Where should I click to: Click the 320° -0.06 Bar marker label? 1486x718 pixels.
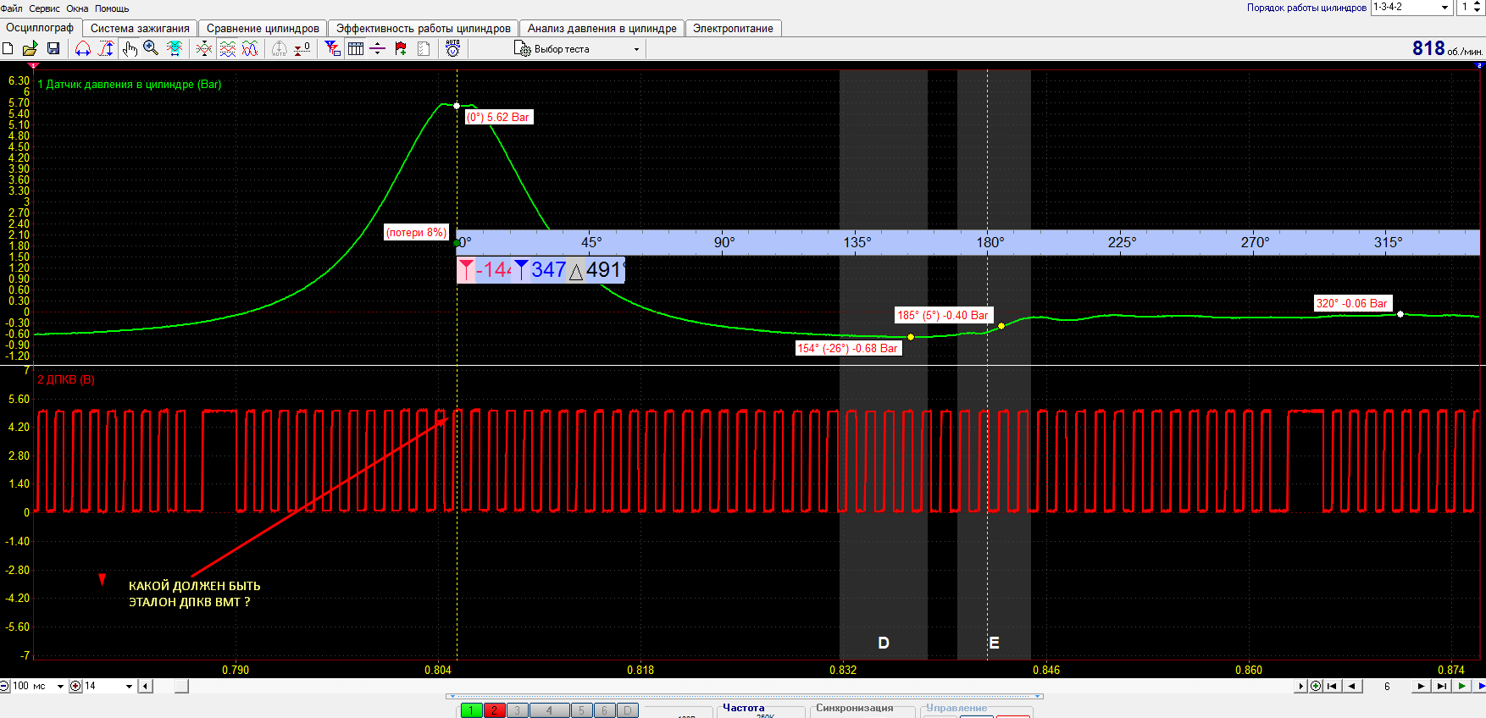(x=1352, y=303)
